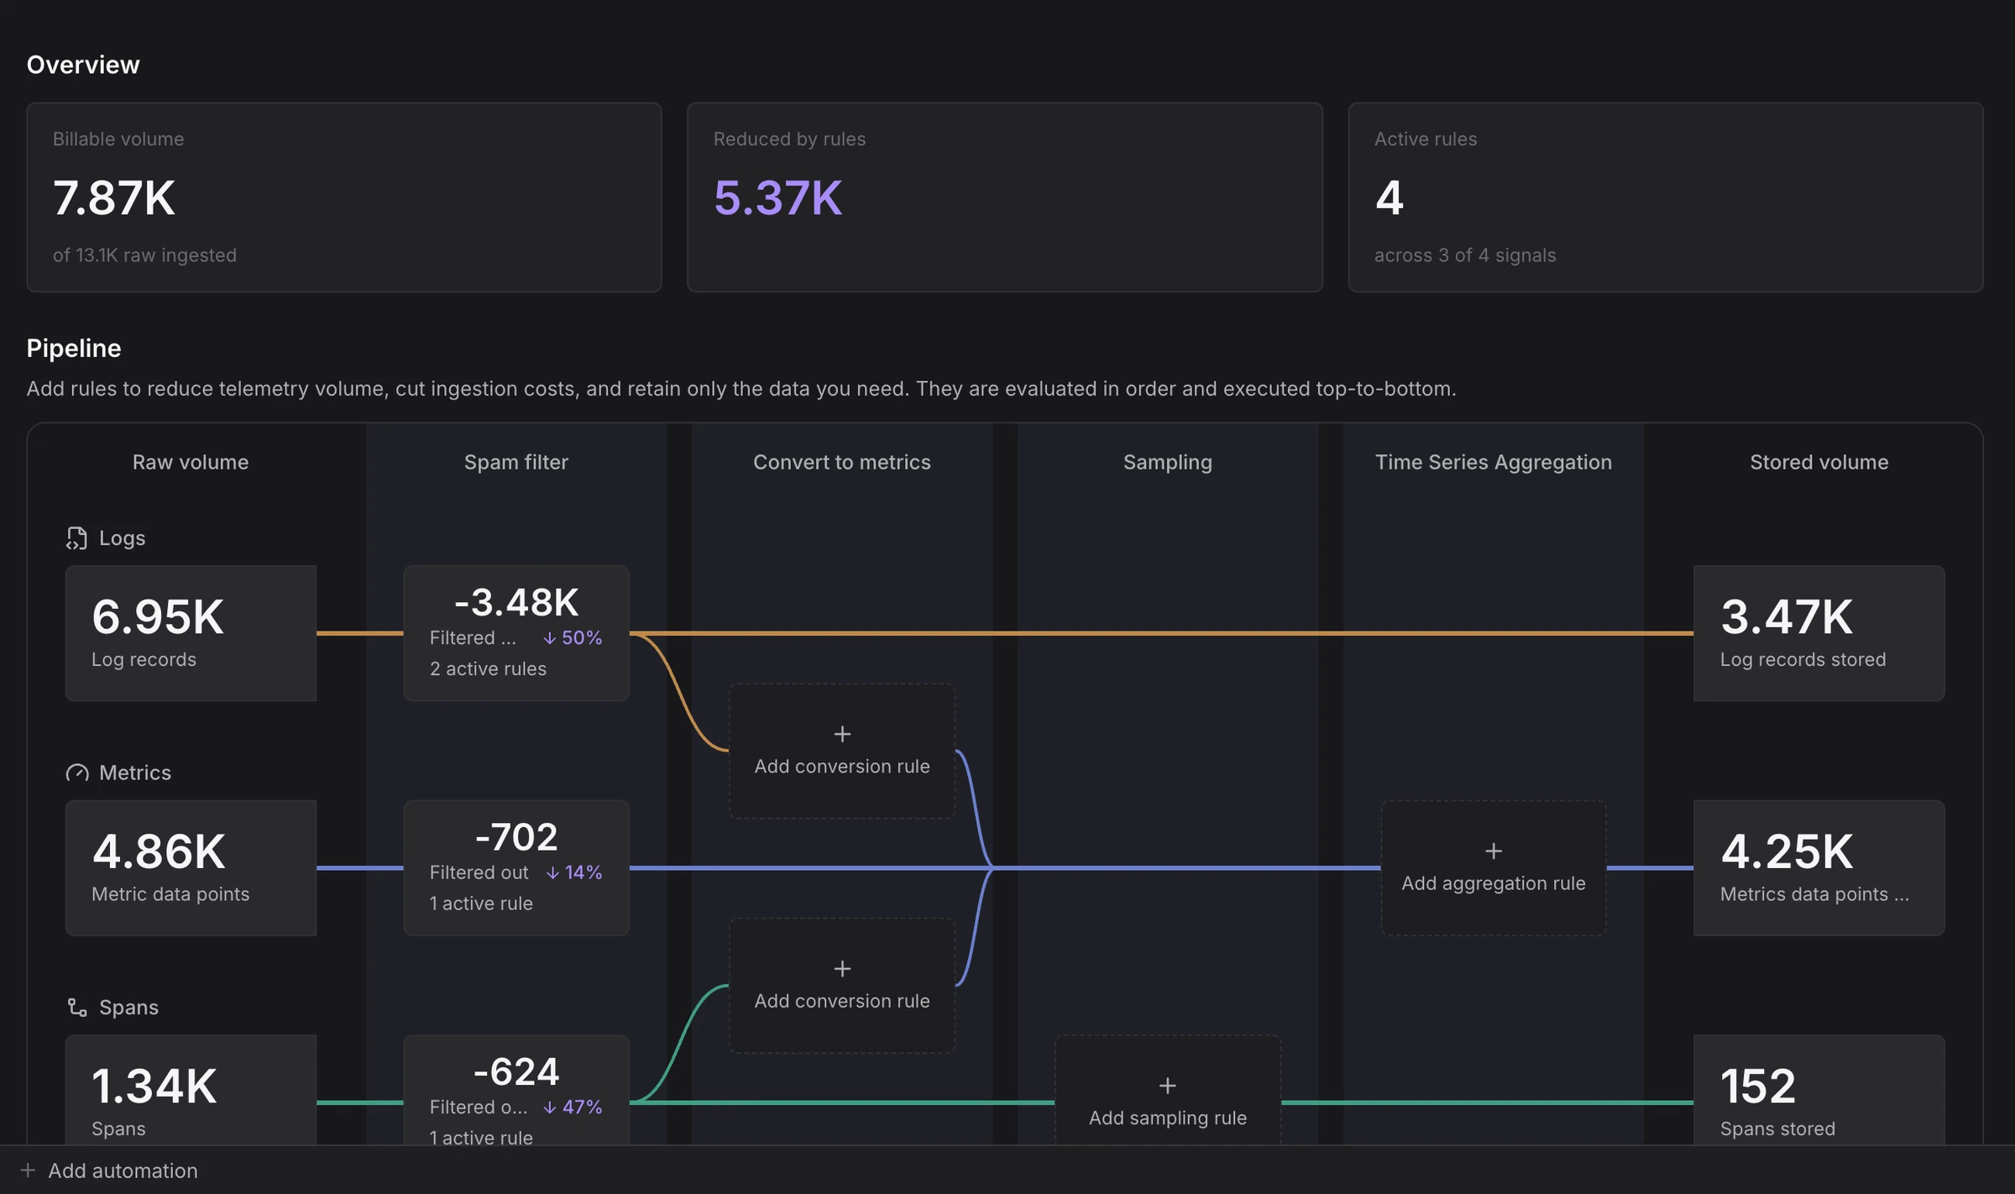
Task: Click the plus icon beside Add automation
Action: point(28,1170)
